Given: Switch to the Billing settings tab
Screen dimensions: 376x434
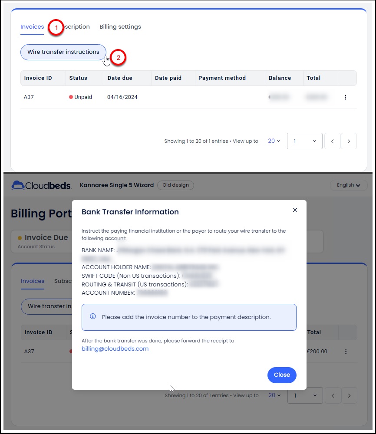Looking at the screenshot, I should click(120, 27).
